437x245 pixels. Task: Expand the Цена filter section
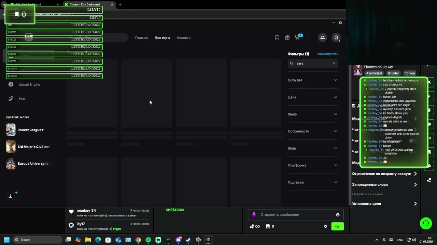(313, 97)
